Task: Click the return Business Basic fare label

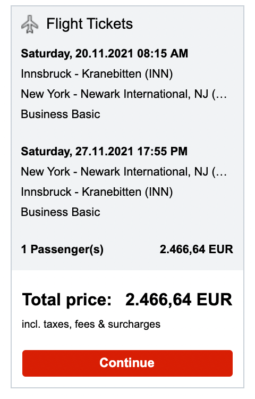Action: point(61,212)
